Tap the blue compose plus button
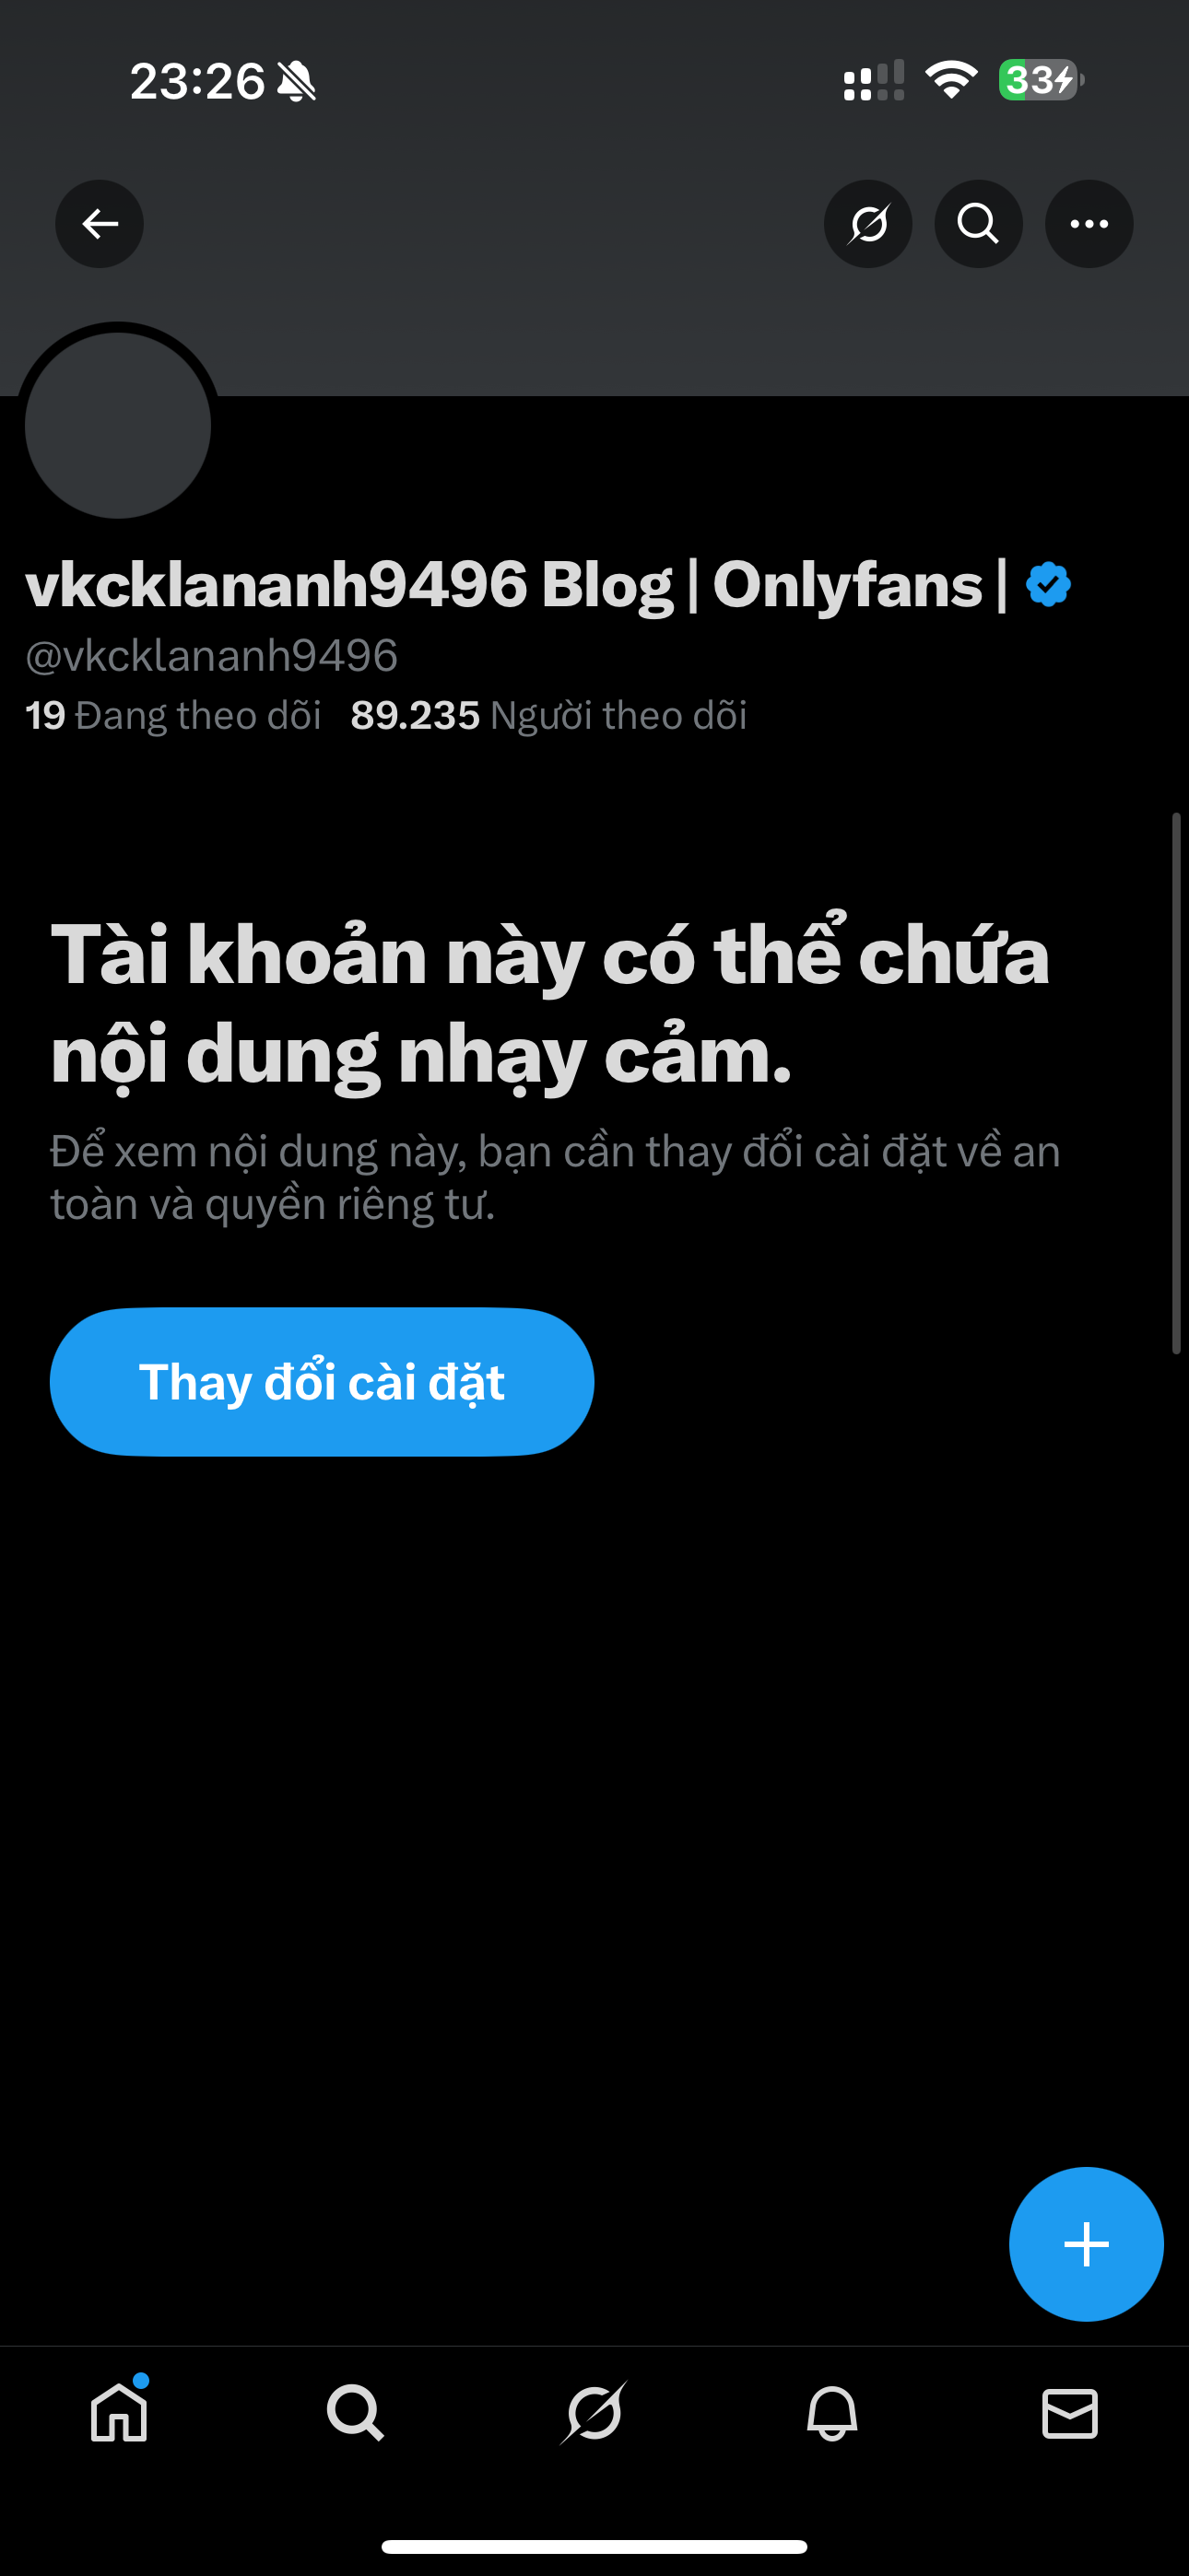1189x2576 pixels. (x=1086, y=2244)
